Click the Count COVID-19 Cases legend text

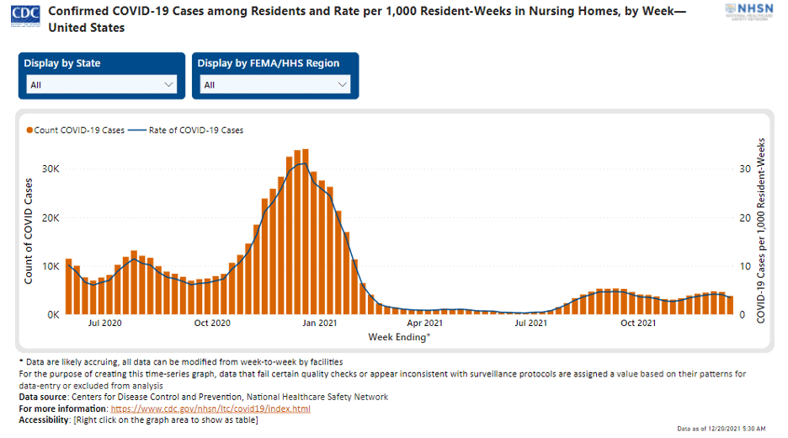(x=79, y=131)
